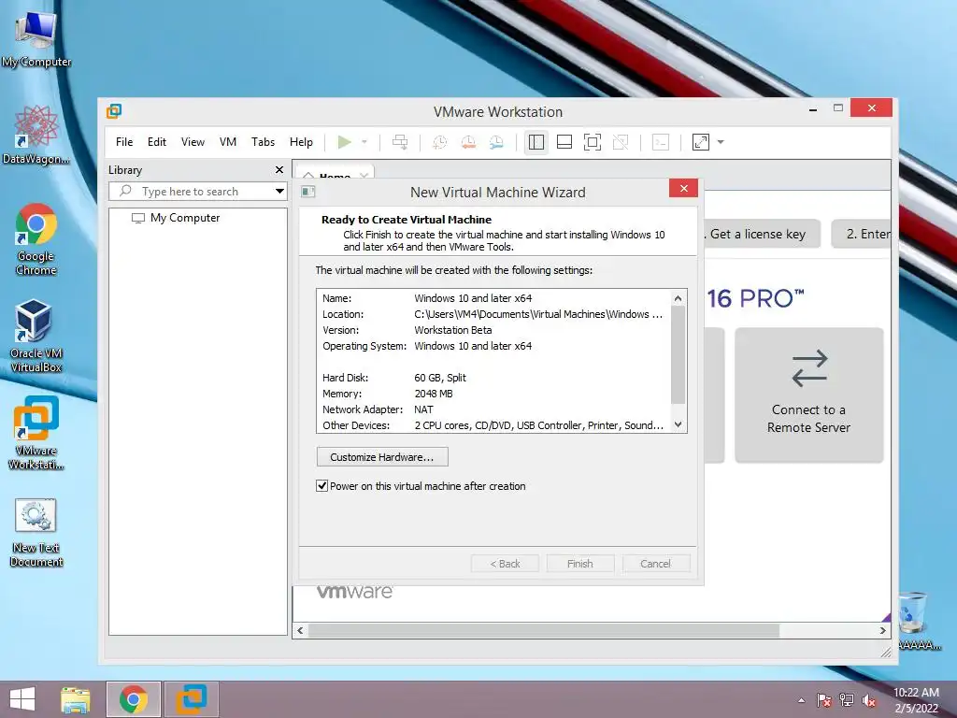This screenshot has height=718, width=957.
Task: Click the Customize Hardware button
Action: pos(382,456)
